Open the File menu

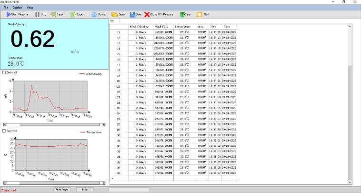point(6,8)
